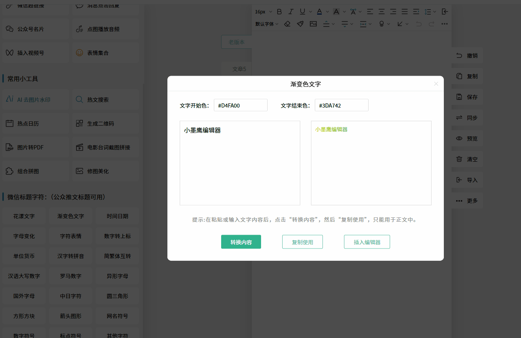Image resolution: width=521 pixels, height=338 pixels.
Task: Select 渐变色文字 in the title characters list
Action: 71,216
